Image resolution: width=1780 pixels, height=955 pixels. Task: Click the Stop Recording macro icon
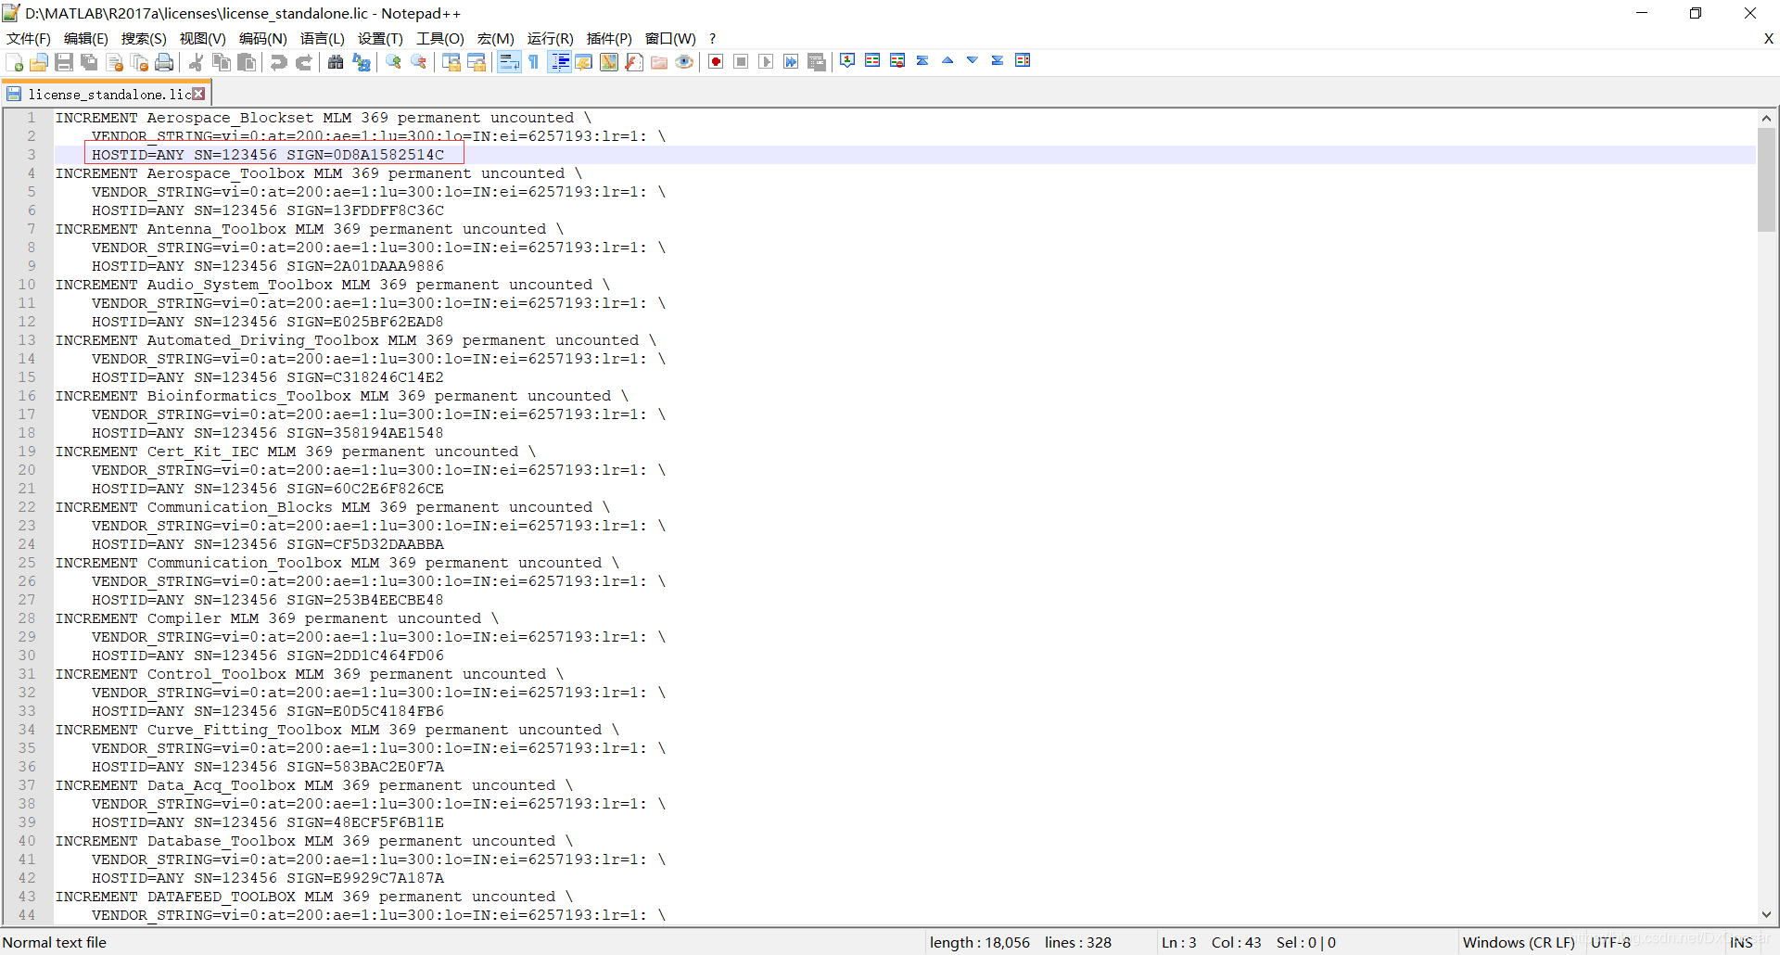point(741,62)
